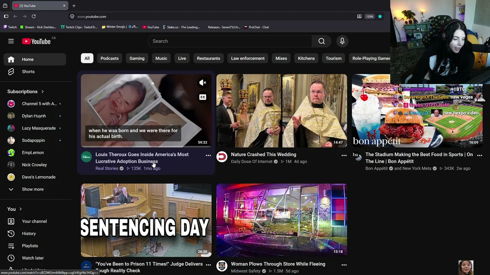Open Shorts in the sidebar
This screenshot has width=490, height=275.
[35, 72]
